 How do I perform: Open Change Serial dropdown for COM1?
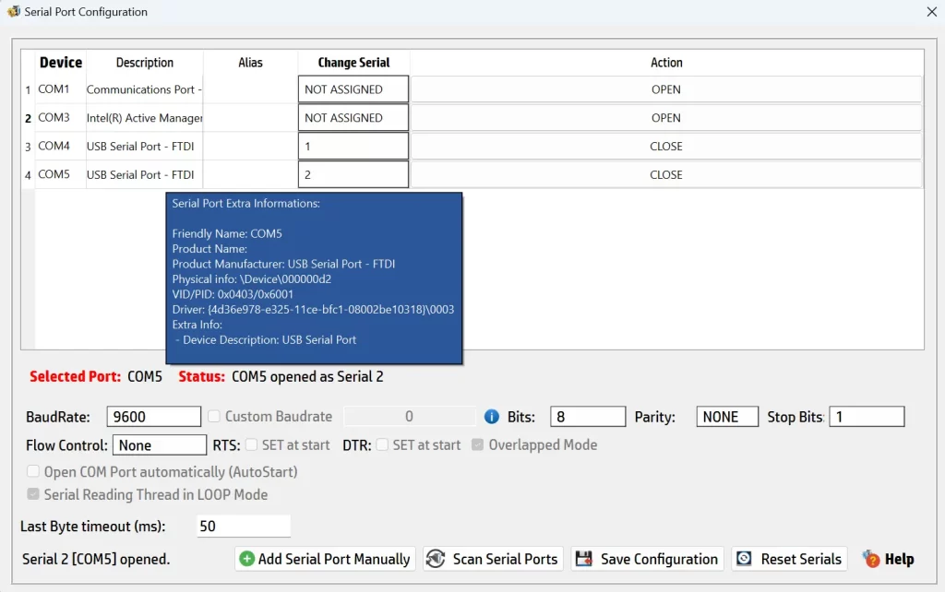point(353,89)
